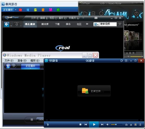Skip to next track in QQ影音

[x=102, y=124]
